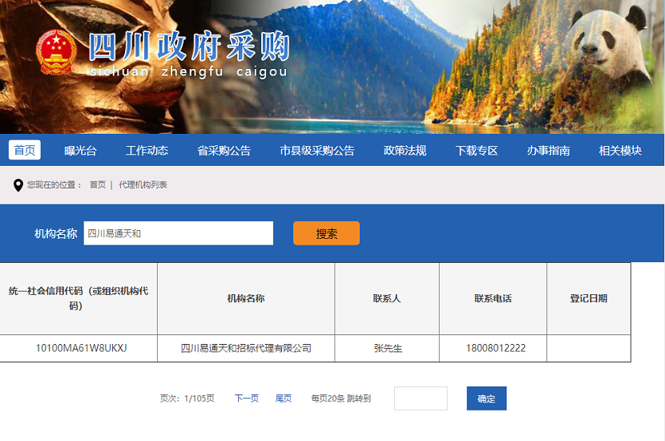Open the 曝光台 menu item
665x441 pixels.
coord(81,150)
